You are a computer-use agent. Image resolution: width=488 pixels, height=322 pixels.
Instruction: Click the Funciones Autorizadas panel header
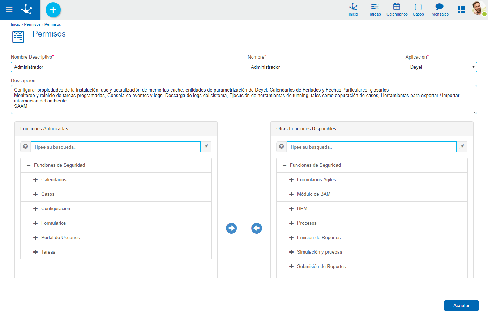point(116,129)
